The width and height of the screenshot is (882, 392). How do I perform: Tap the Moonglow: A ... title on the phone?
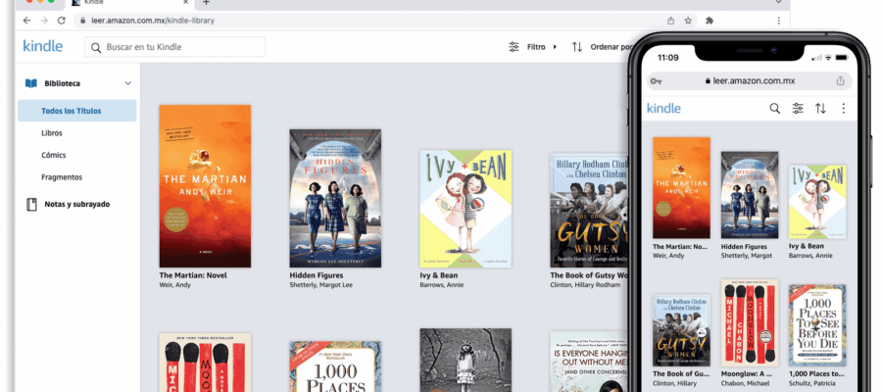click(x=747, y=374)
